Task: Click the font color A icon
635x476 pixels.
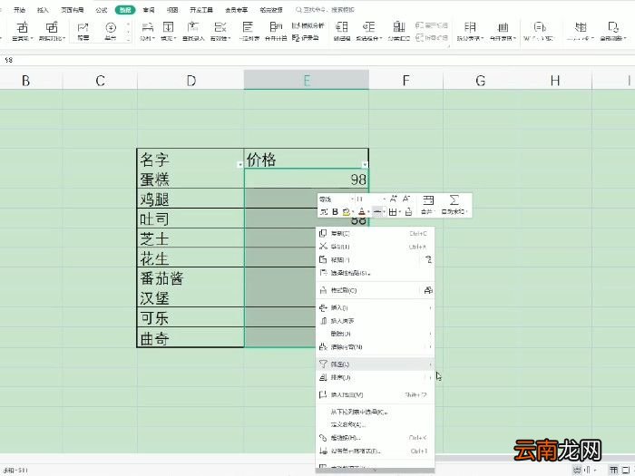Action: 362,211
